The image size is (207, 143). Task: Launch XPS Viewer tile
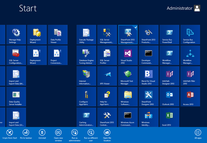(107, 76)
